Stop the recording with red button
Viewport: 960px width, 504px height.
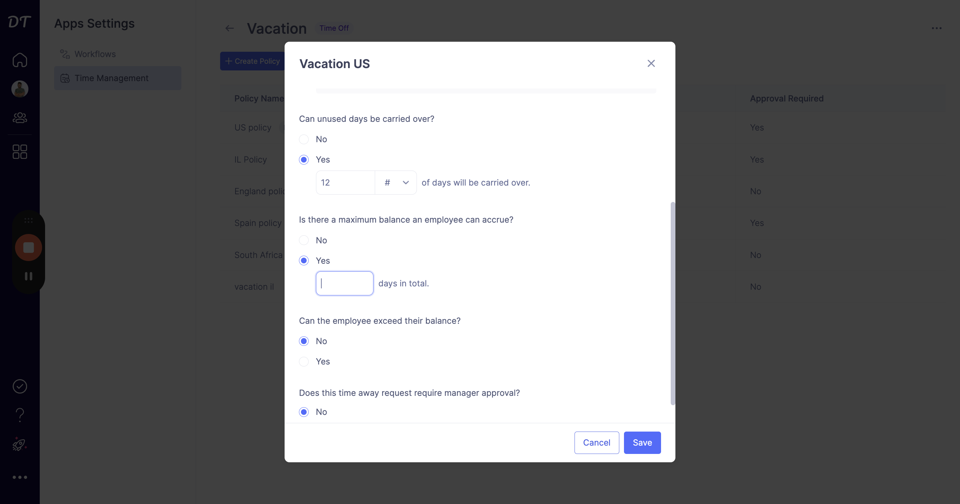click(x=28, y=247)
